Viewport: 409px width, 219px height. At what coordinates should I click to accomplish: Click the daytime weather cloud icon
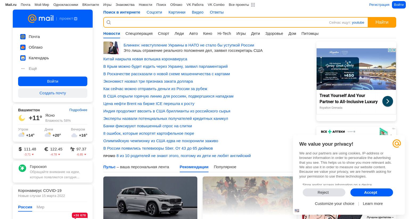48,135
